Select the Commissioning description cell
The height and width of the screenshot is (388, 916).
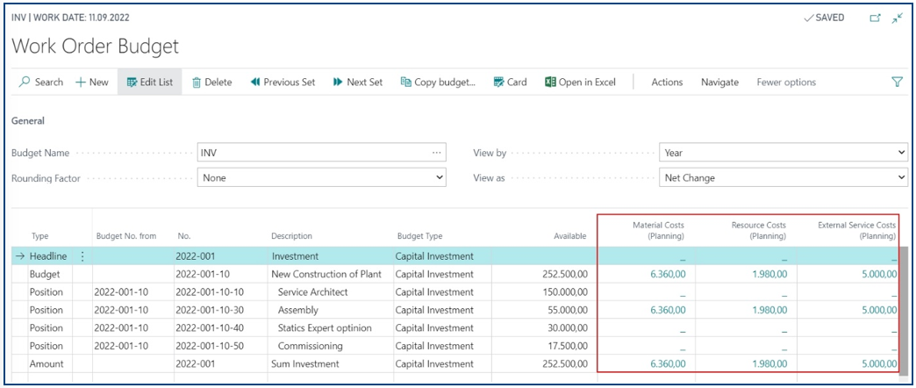pyautogui.click(x=331, y=346)
